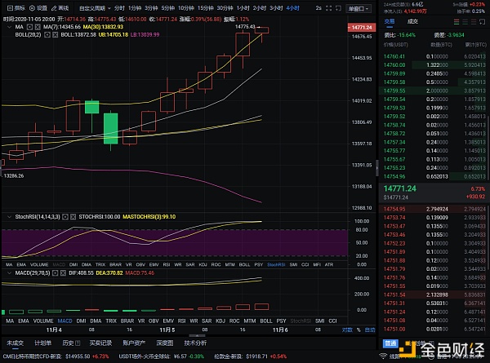Select the 4小时 timeframe
This screenshot has width=490, height=363.
click(293, 8)
